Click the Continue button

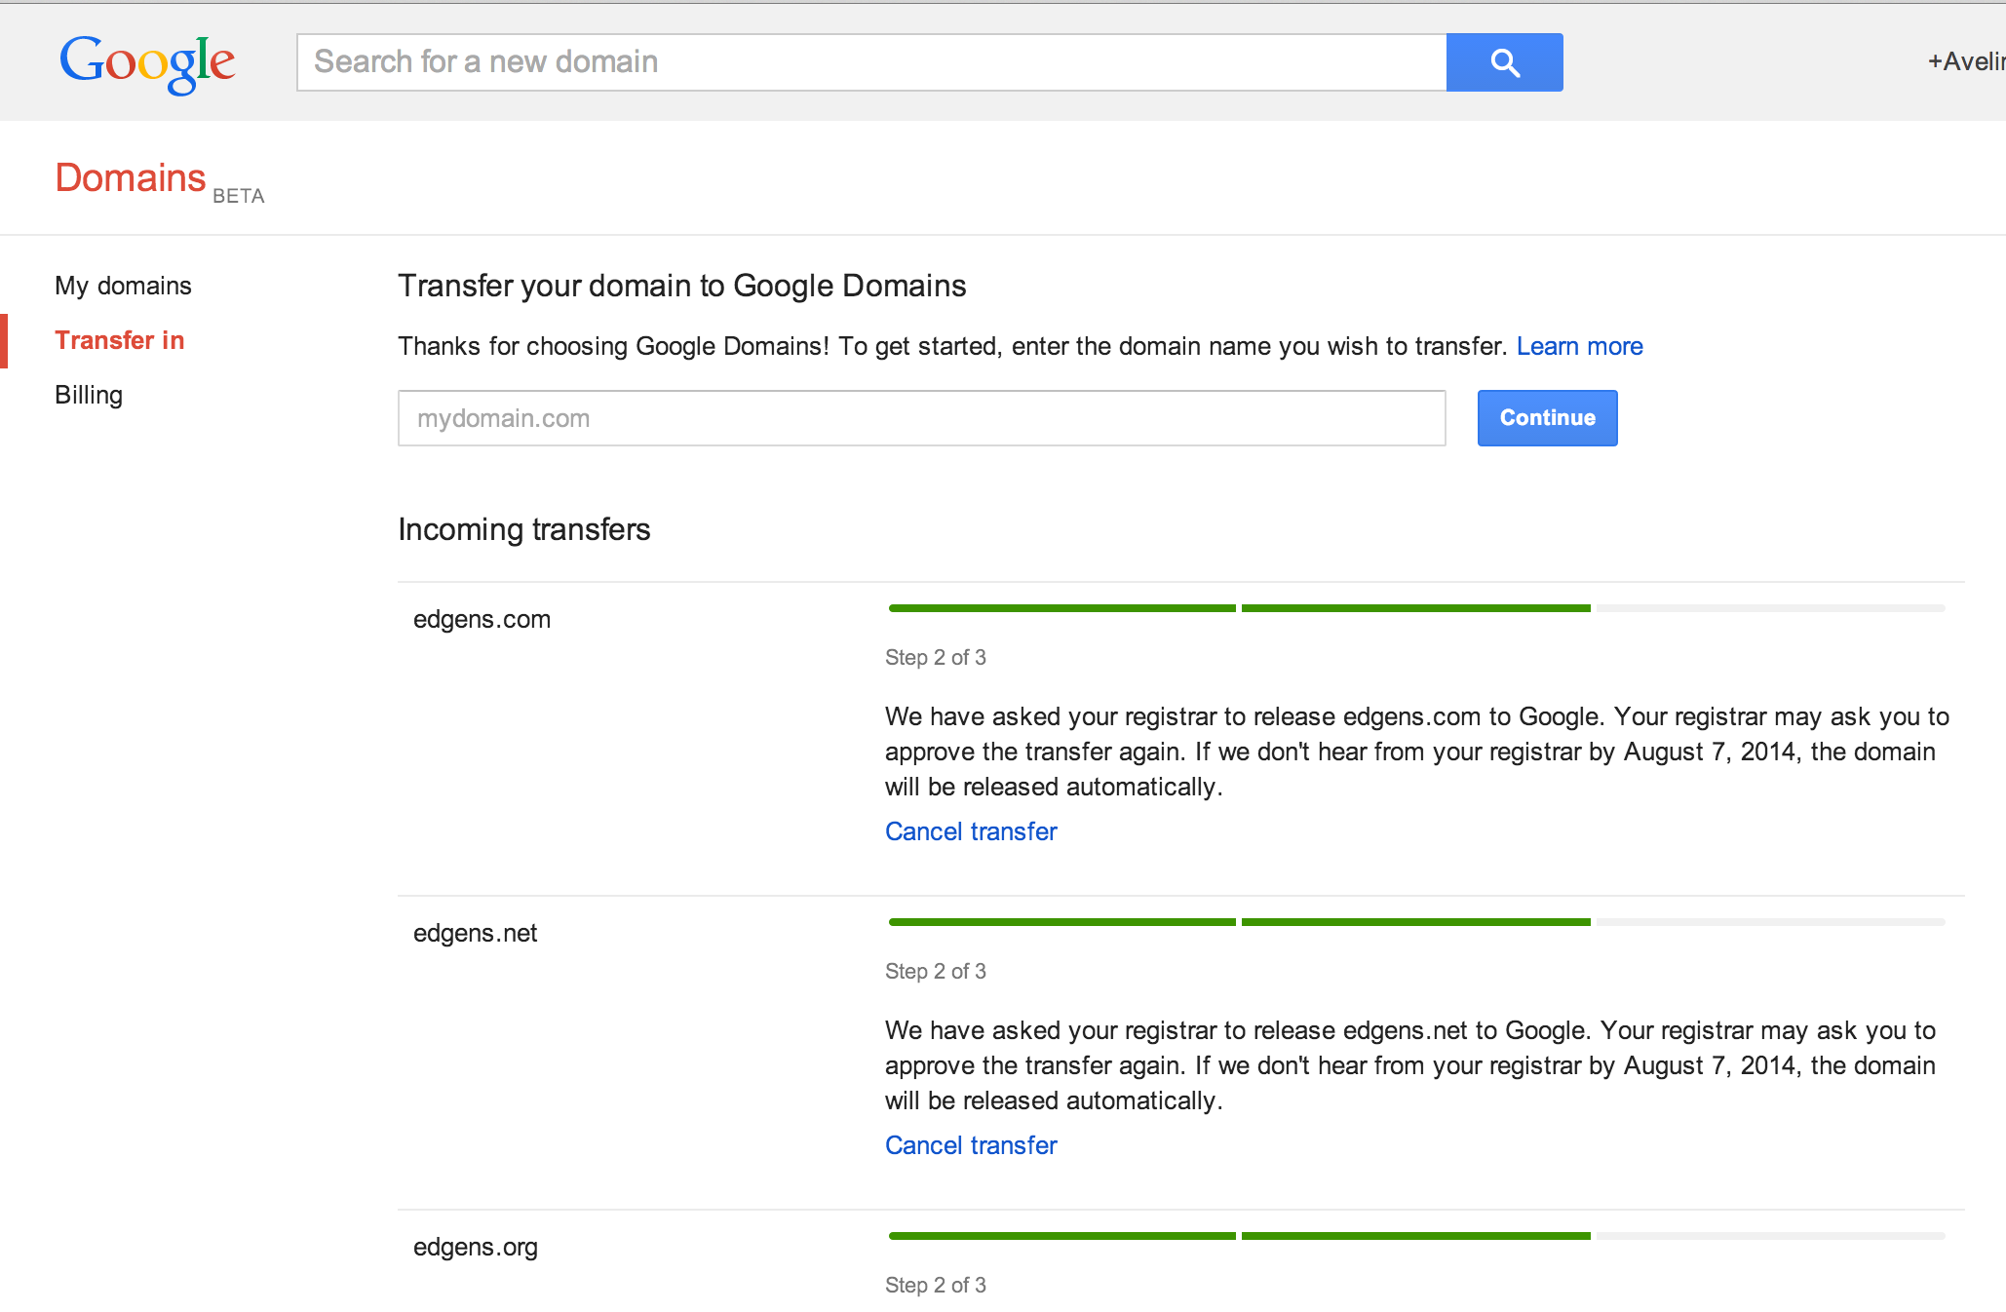coord(1547,418)
